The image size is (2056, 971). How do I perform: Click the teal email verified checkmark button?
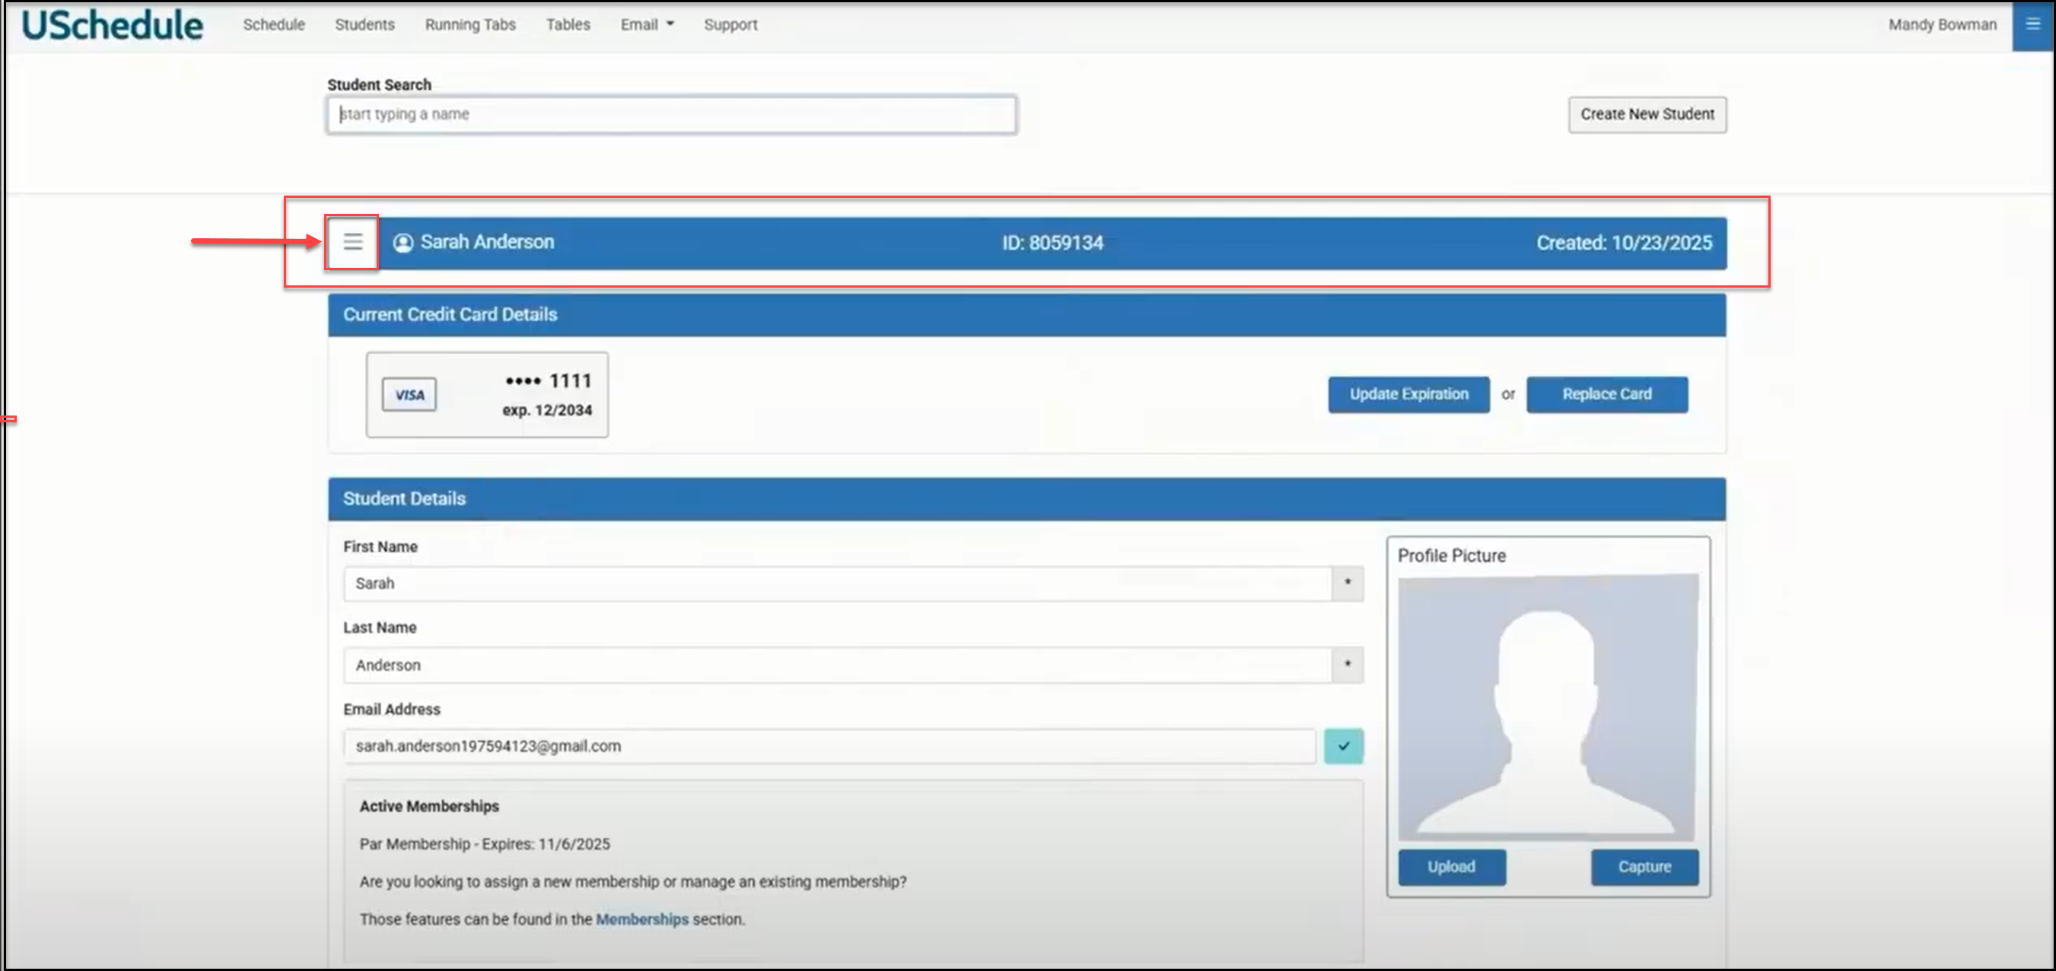click(1343, 746)
